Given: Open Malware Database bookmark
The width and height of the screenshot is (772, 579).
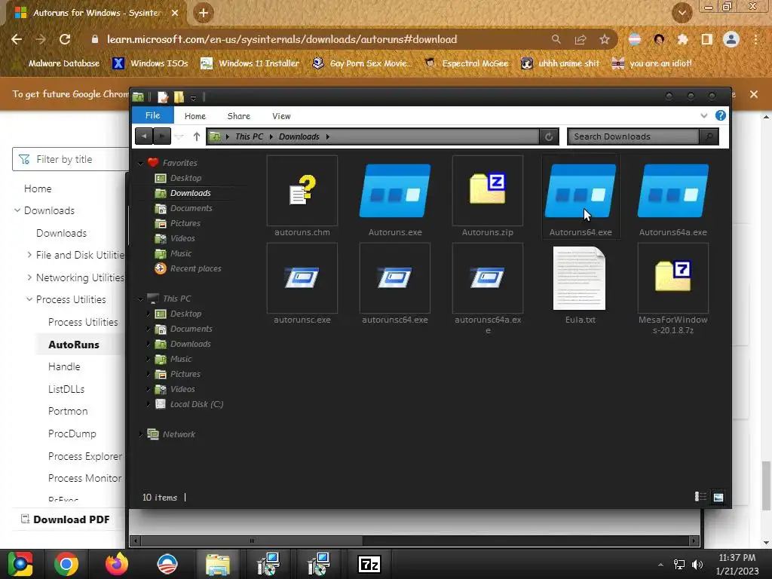Looking at the screenshot, I should (x=57, y=63).
